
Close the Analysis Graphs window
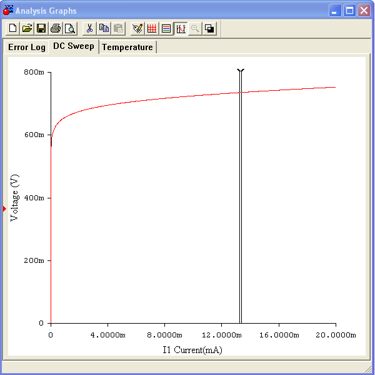[x=364, y=10]
